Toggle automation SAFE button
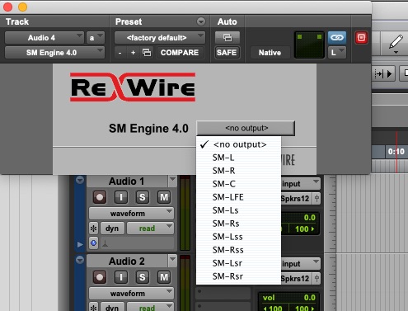The width and height of the screenshot is (408, 311). pyautogui.click(x=227, y=53)
